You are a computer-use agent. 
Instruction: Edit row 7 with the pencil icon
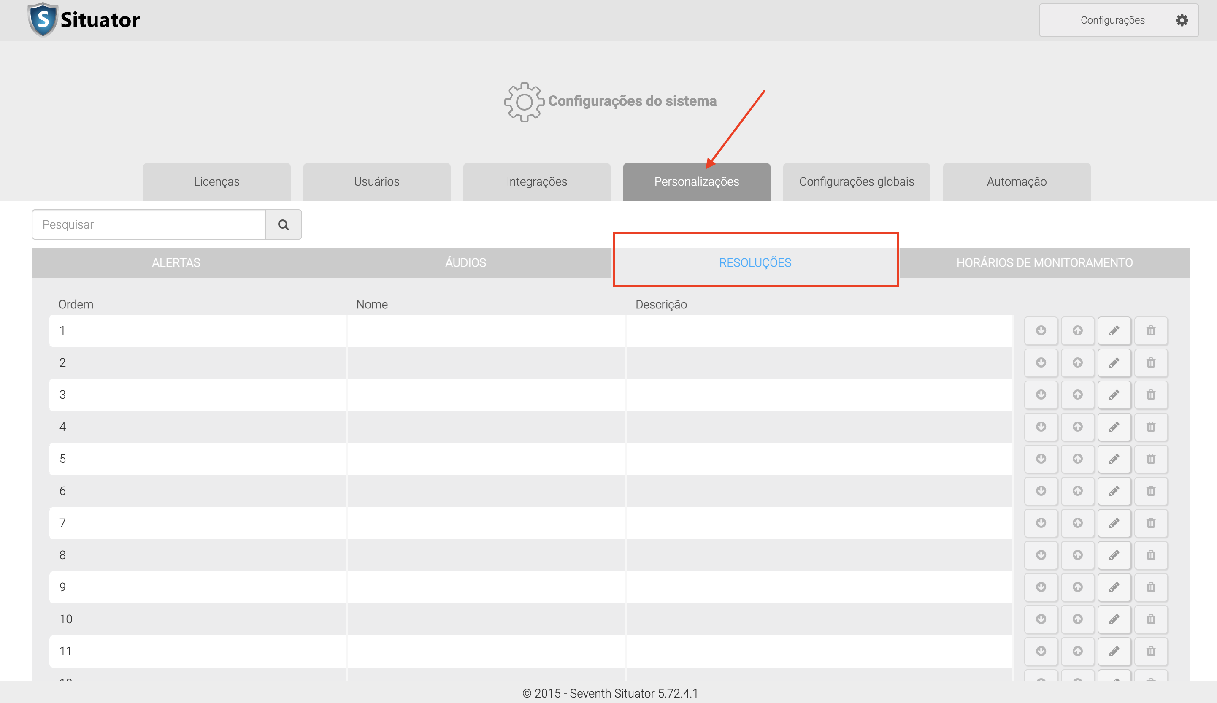coord(1114,523)
